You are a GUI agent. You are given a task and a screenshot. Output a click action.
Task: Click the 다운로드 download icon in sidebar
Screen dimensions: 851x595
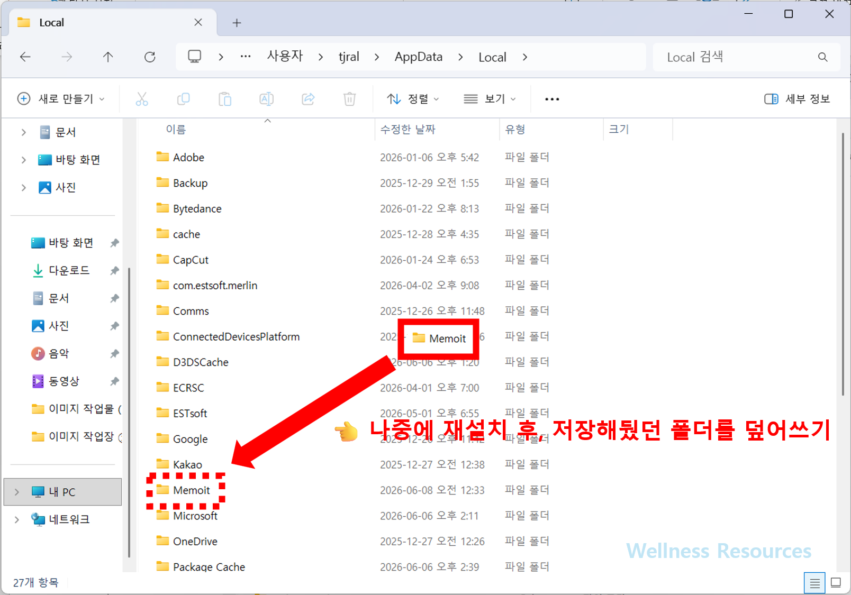point(38,270)
